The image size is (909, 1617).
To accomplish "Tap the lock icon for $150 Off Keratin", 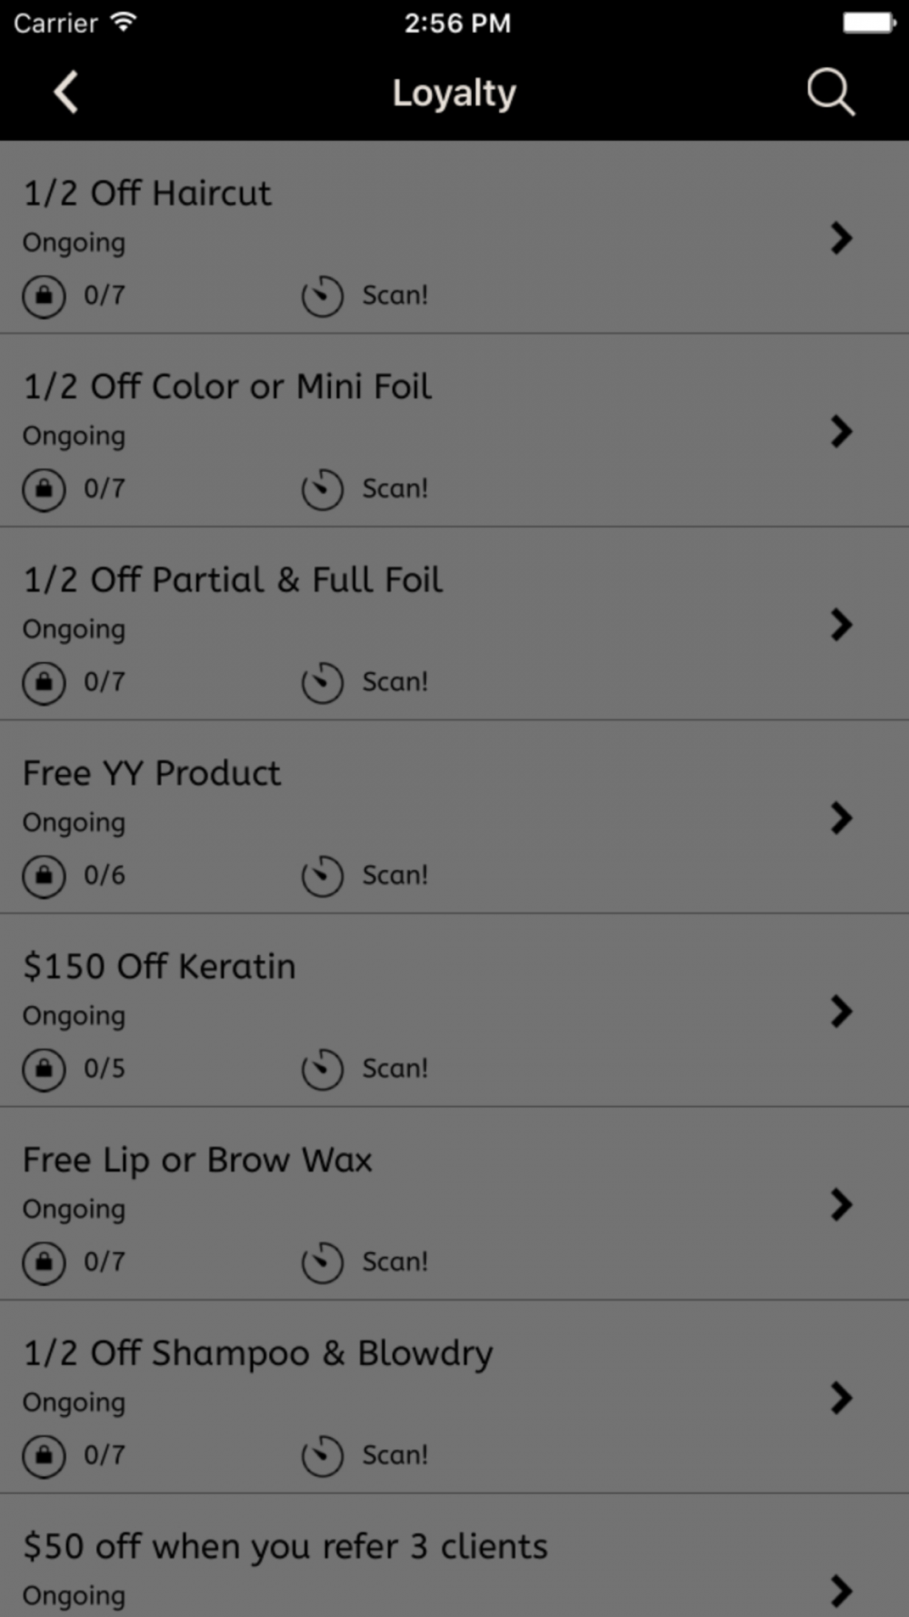I will [x=44, y=1069].
